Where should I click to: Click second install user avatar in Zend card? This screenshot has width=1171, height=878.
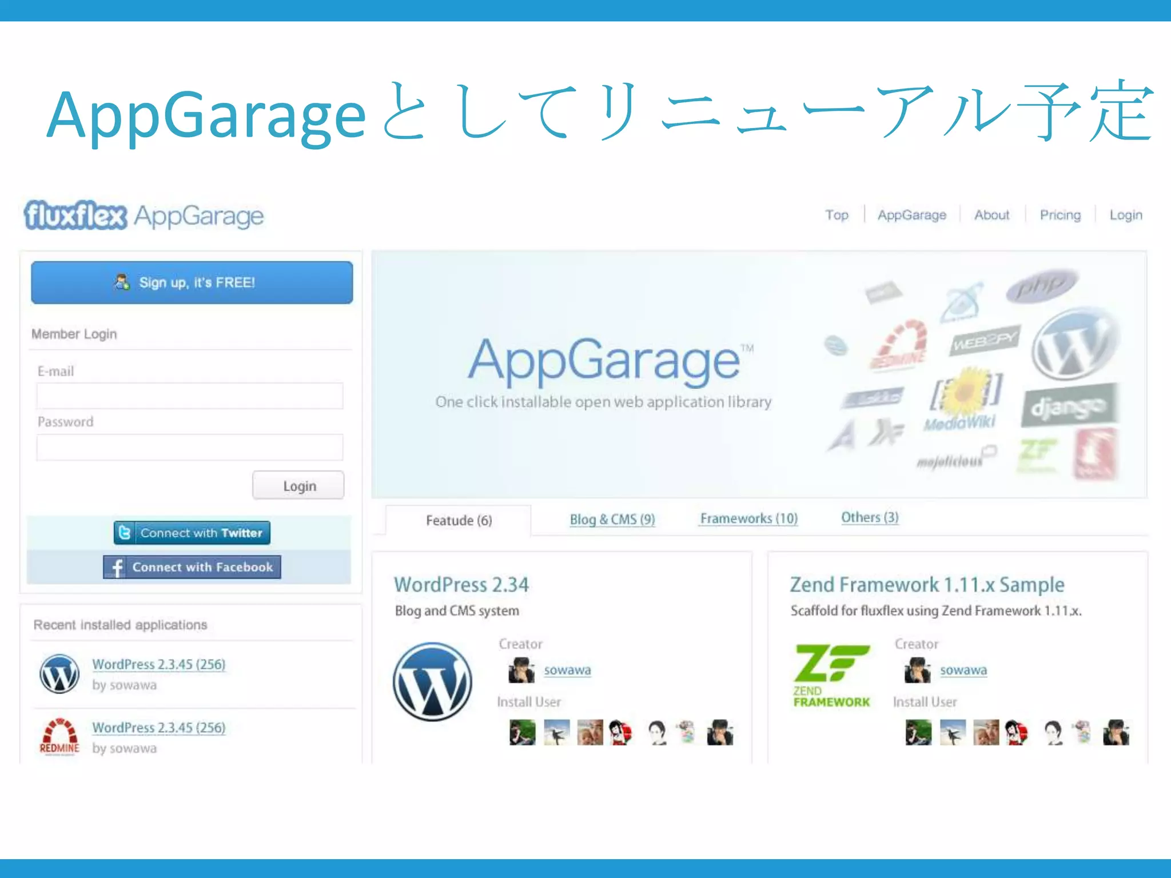click(953, 732)
